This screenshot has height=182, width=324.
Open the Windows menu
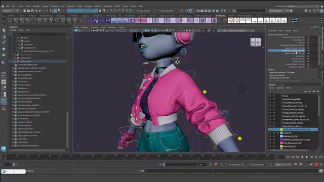(55, 7)
